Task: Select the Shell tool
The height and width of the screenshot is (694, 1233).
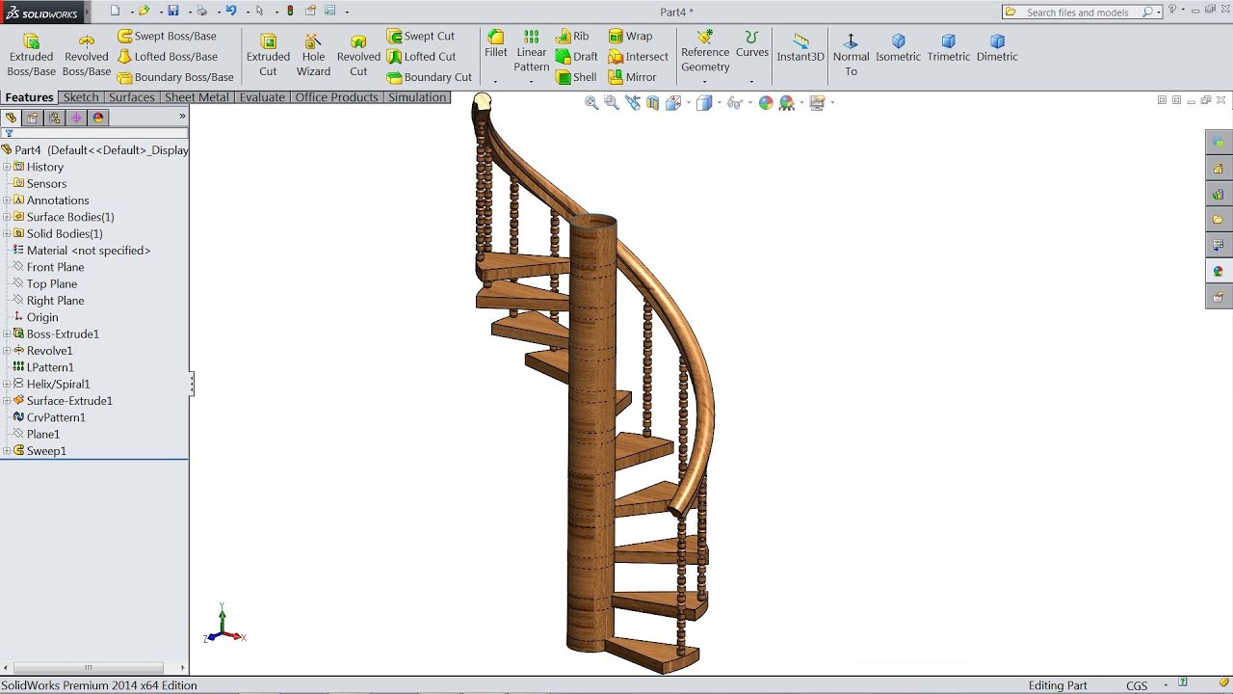Action: [576, 77]
